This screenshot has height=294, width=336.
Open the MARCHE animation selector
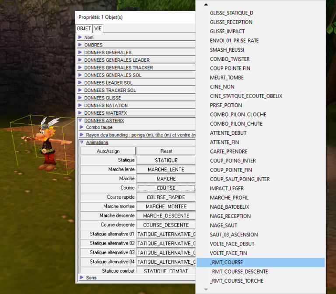(x=166, y=178)
